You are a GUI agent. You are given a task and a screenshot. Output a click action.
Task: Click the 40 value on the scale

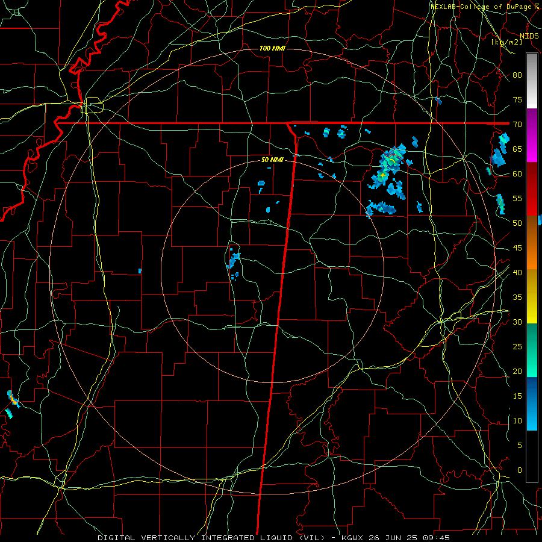[517, 272]
